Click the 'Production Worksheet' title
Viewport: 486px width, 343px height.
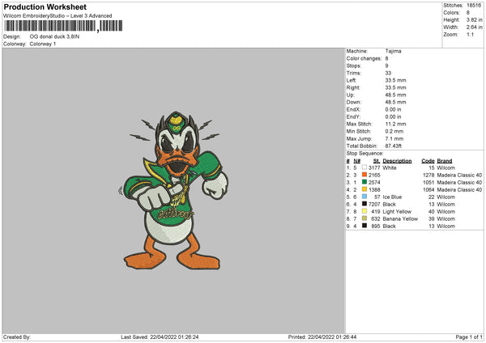(x=45, y=6)
